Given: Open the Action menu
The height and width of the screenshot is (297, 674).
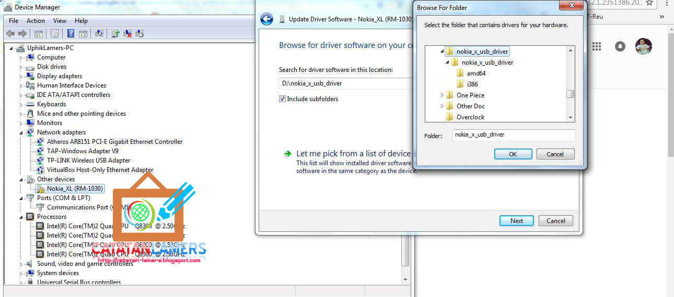Looking at the screenshot, I should [x=36, y=21].
